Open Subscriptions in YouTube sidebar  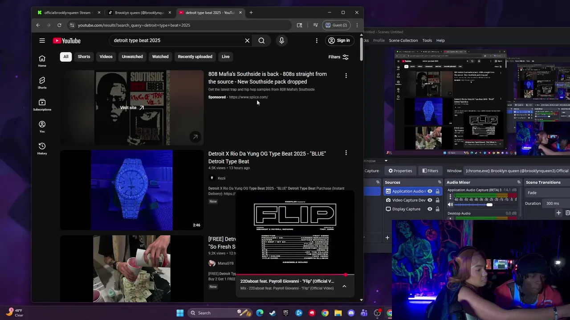click(x=42, y=105)
